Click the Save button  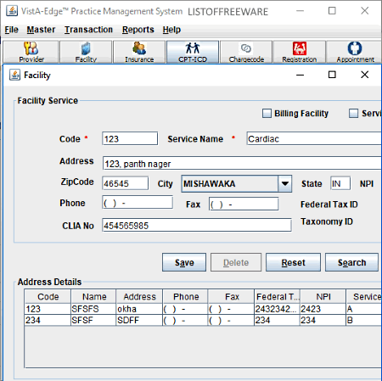pos(184,262)
